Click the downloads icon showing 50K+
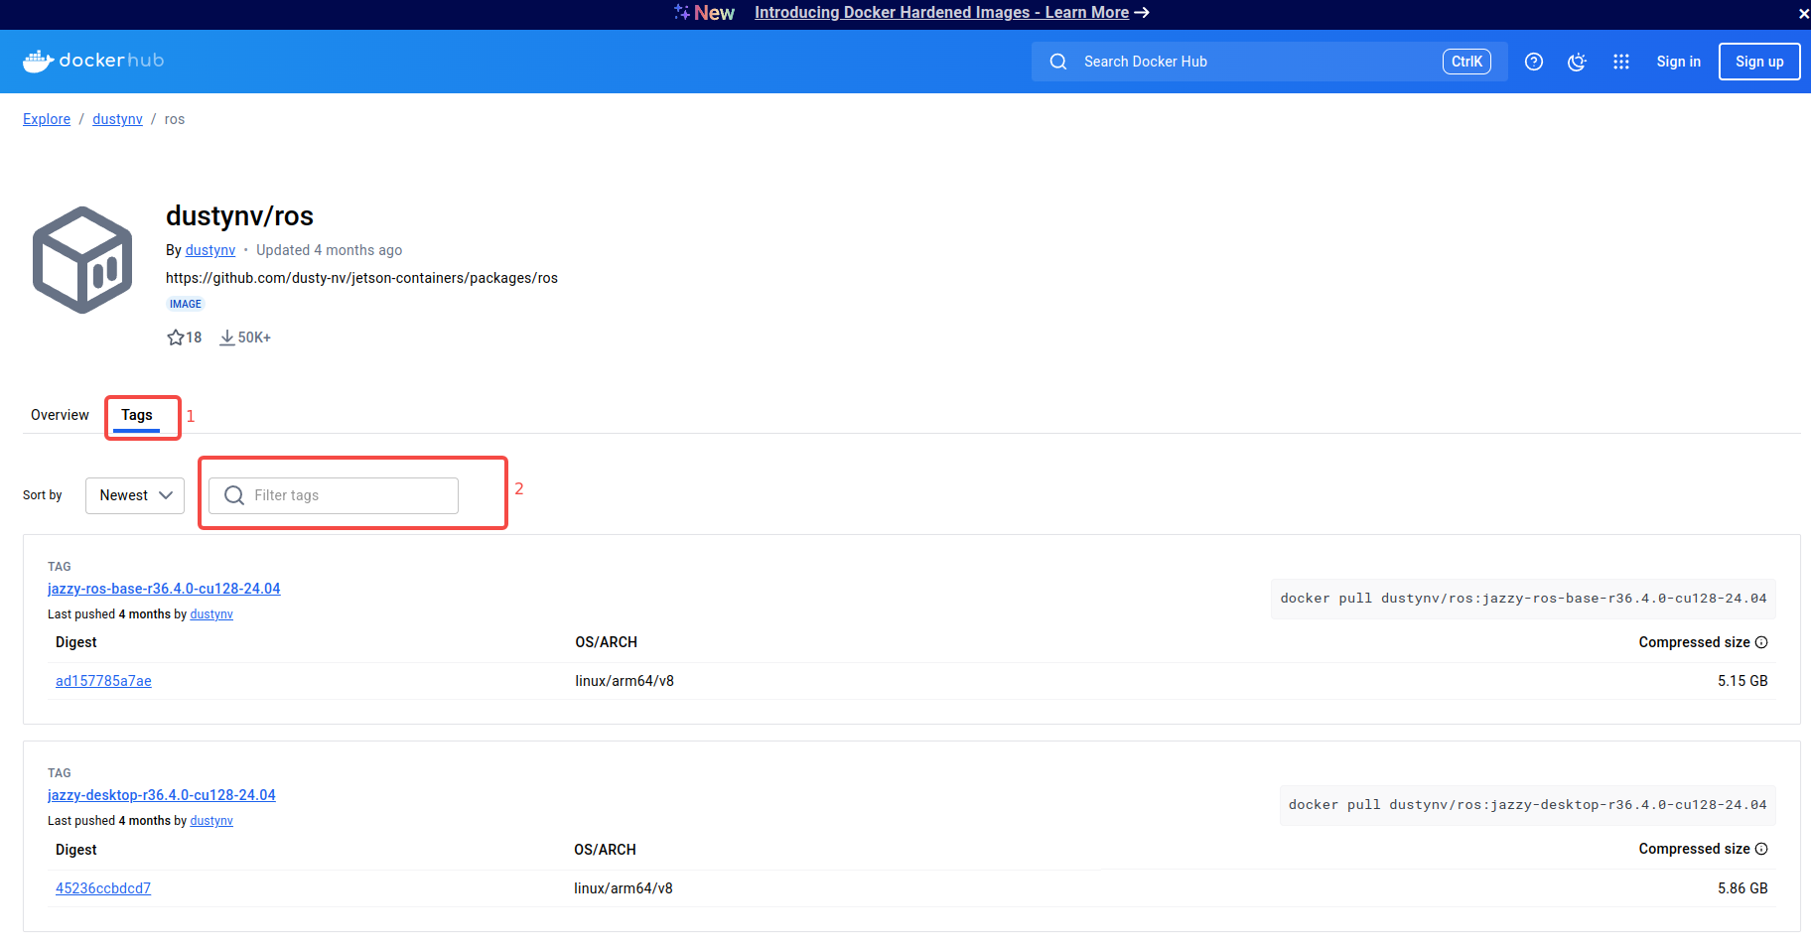 point(229,338)
